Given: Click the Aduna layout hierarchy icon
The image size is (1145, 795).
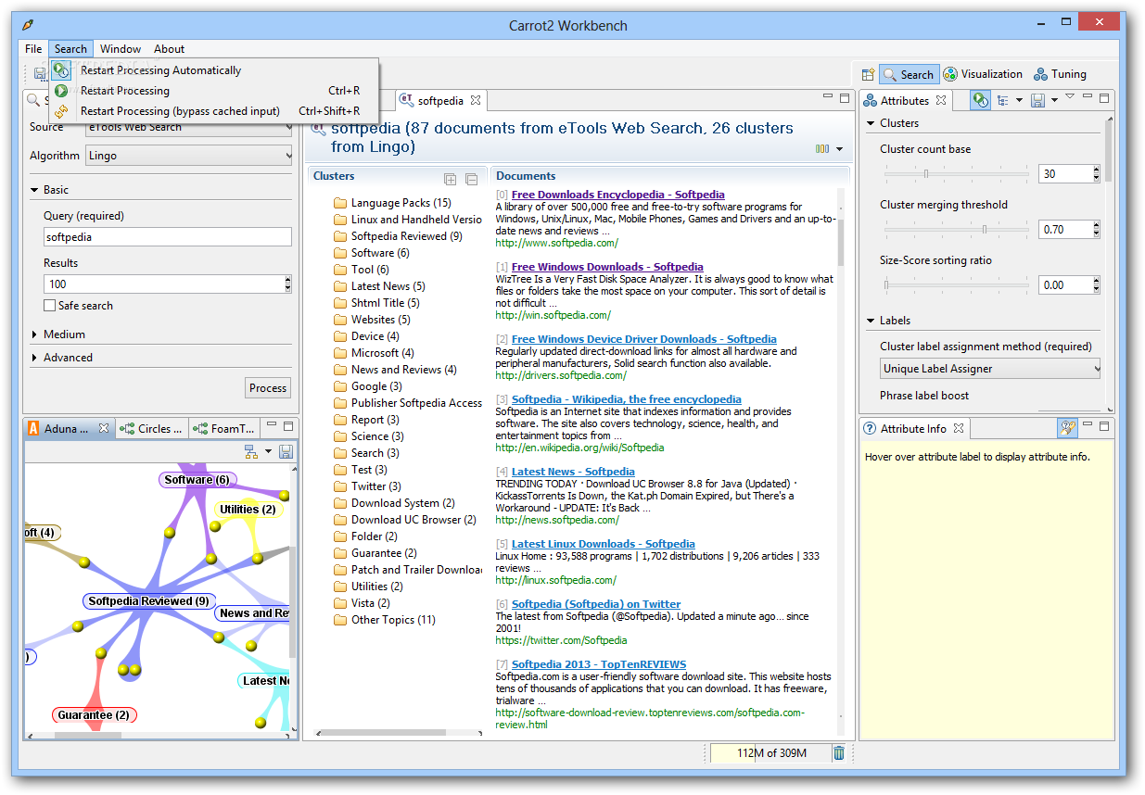Looking at the screenshot, I should (x=250, y=451).
